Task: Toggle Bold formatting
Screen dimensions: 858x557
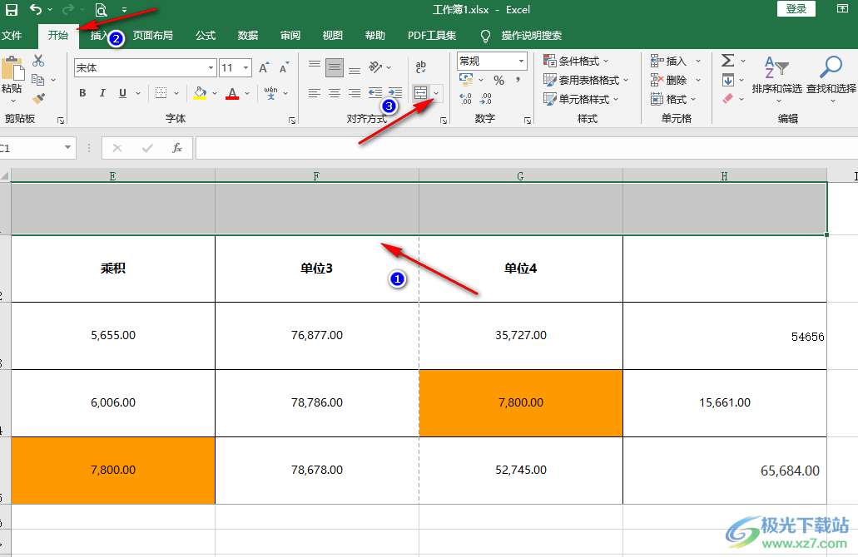Action: coord(82,93)
